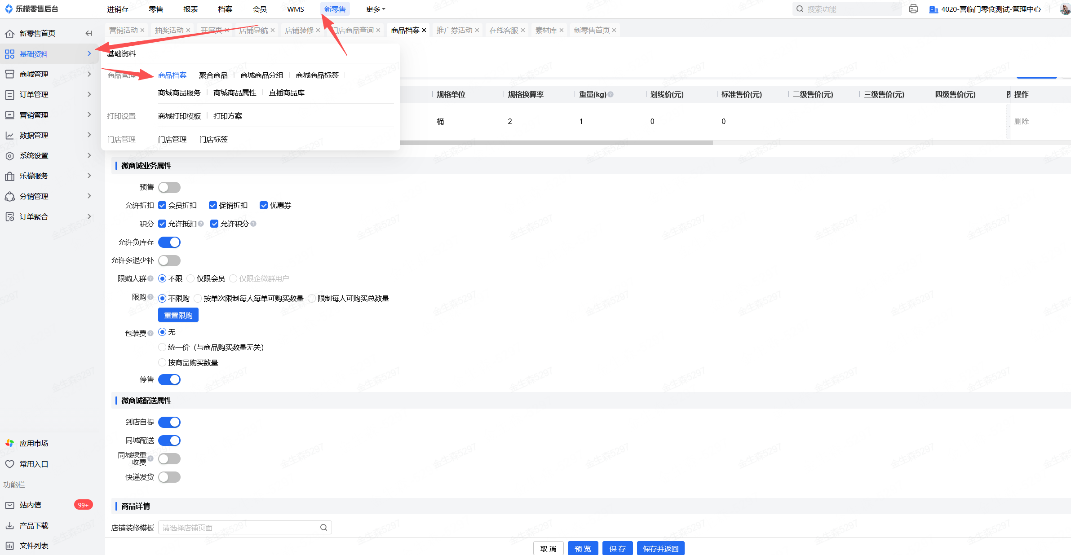Enable the 预售 toggle switch
1071x555 pixels.
click(169, 187)
